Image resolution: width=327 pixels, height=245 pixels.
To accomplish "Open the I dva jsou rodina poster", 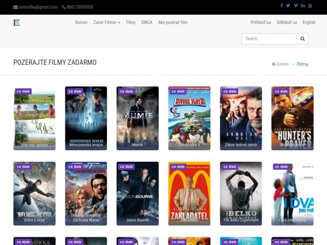I will [x=292, y=193].
